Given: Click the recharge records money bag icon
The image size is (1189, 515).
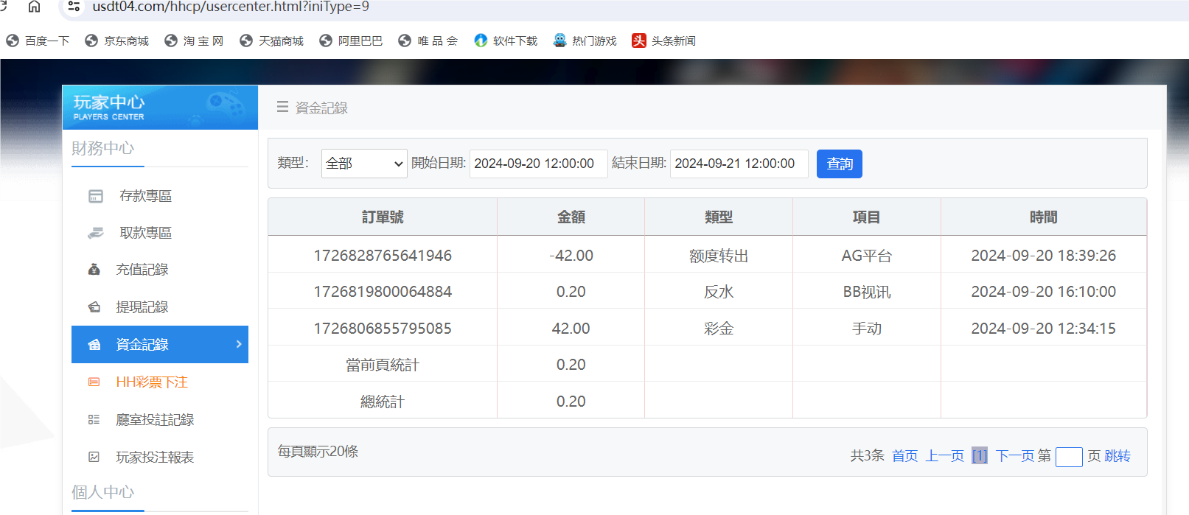Looking at the screenshot, I should tap(94, 270).
